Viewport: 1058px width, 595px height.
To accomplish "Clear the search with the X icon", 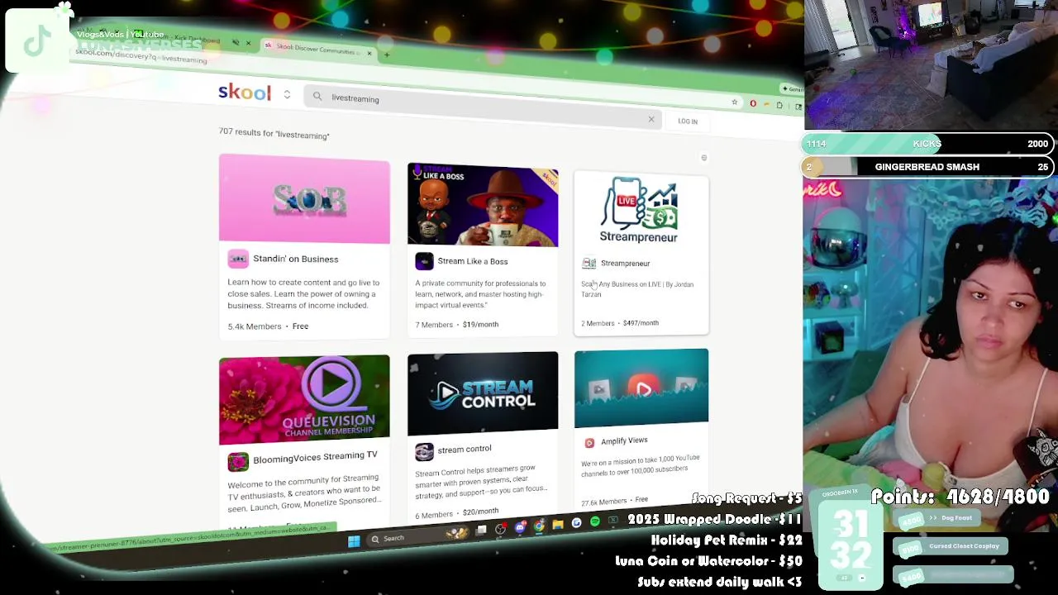I will pyautogui.click(x=651, y=120).
